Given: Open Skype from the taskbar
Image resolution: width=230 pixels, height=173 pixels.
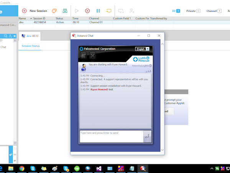Looking at the screenshot, I should click(x=33, y=168).
